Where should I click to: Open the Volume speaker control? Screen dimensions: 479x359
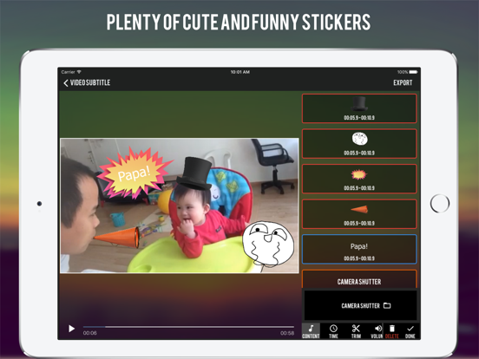pyautogui.click(x=377, y=331)
